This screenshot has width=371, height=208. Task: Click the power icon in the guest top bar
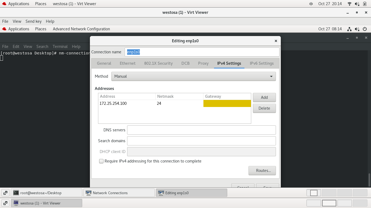(365, 29)
